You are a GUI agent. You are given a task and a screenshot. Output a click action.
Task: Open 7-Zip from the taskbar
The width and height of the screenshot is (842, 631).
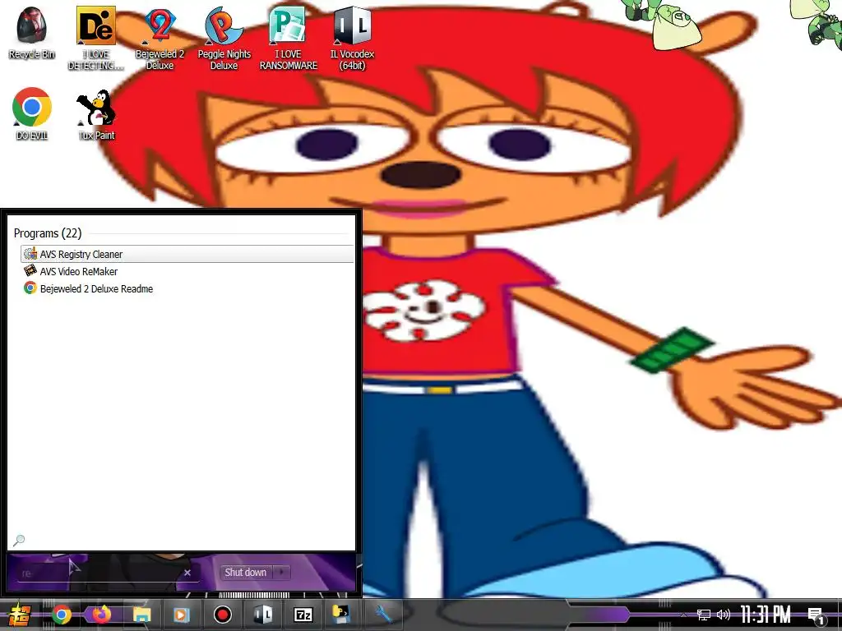pyautogui.click(x=303, y=615)
